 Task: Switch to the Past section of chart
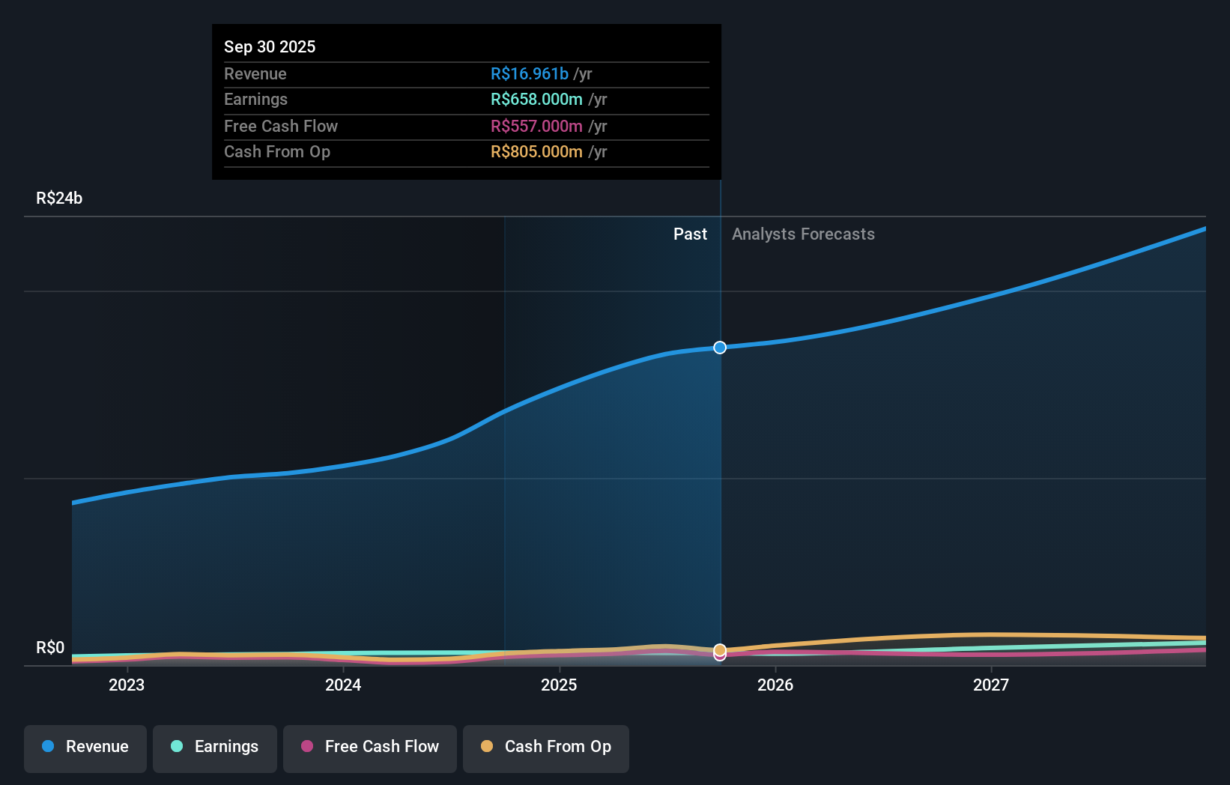pyautogui.click(x=690, y=234)
